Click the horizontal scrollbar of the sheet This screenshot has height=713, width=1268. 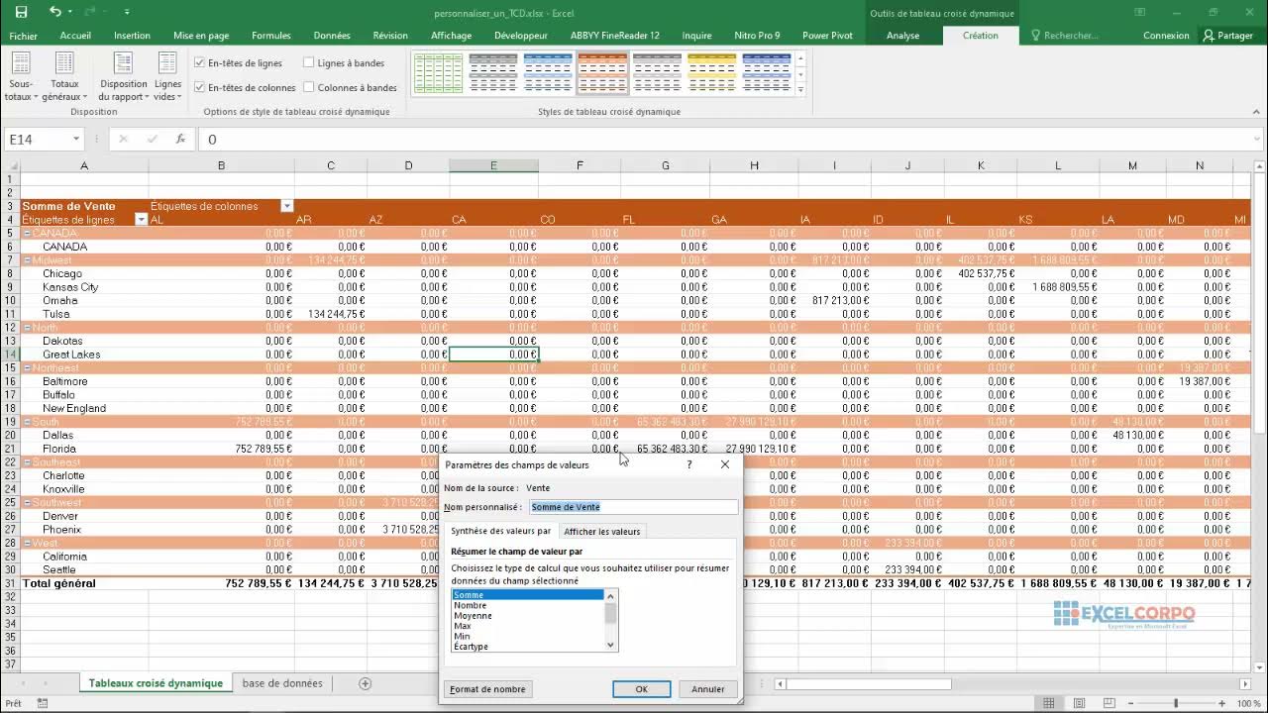(x=870, y=683)
